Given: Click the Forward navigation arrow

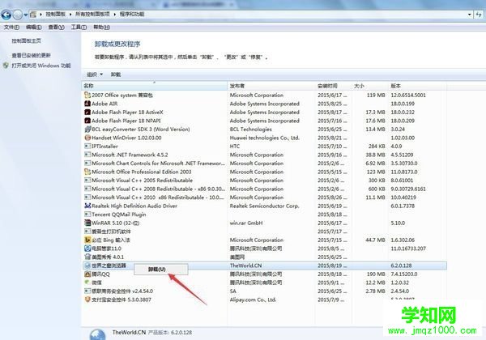Looking at the screenshot, I should click(18, 15).
